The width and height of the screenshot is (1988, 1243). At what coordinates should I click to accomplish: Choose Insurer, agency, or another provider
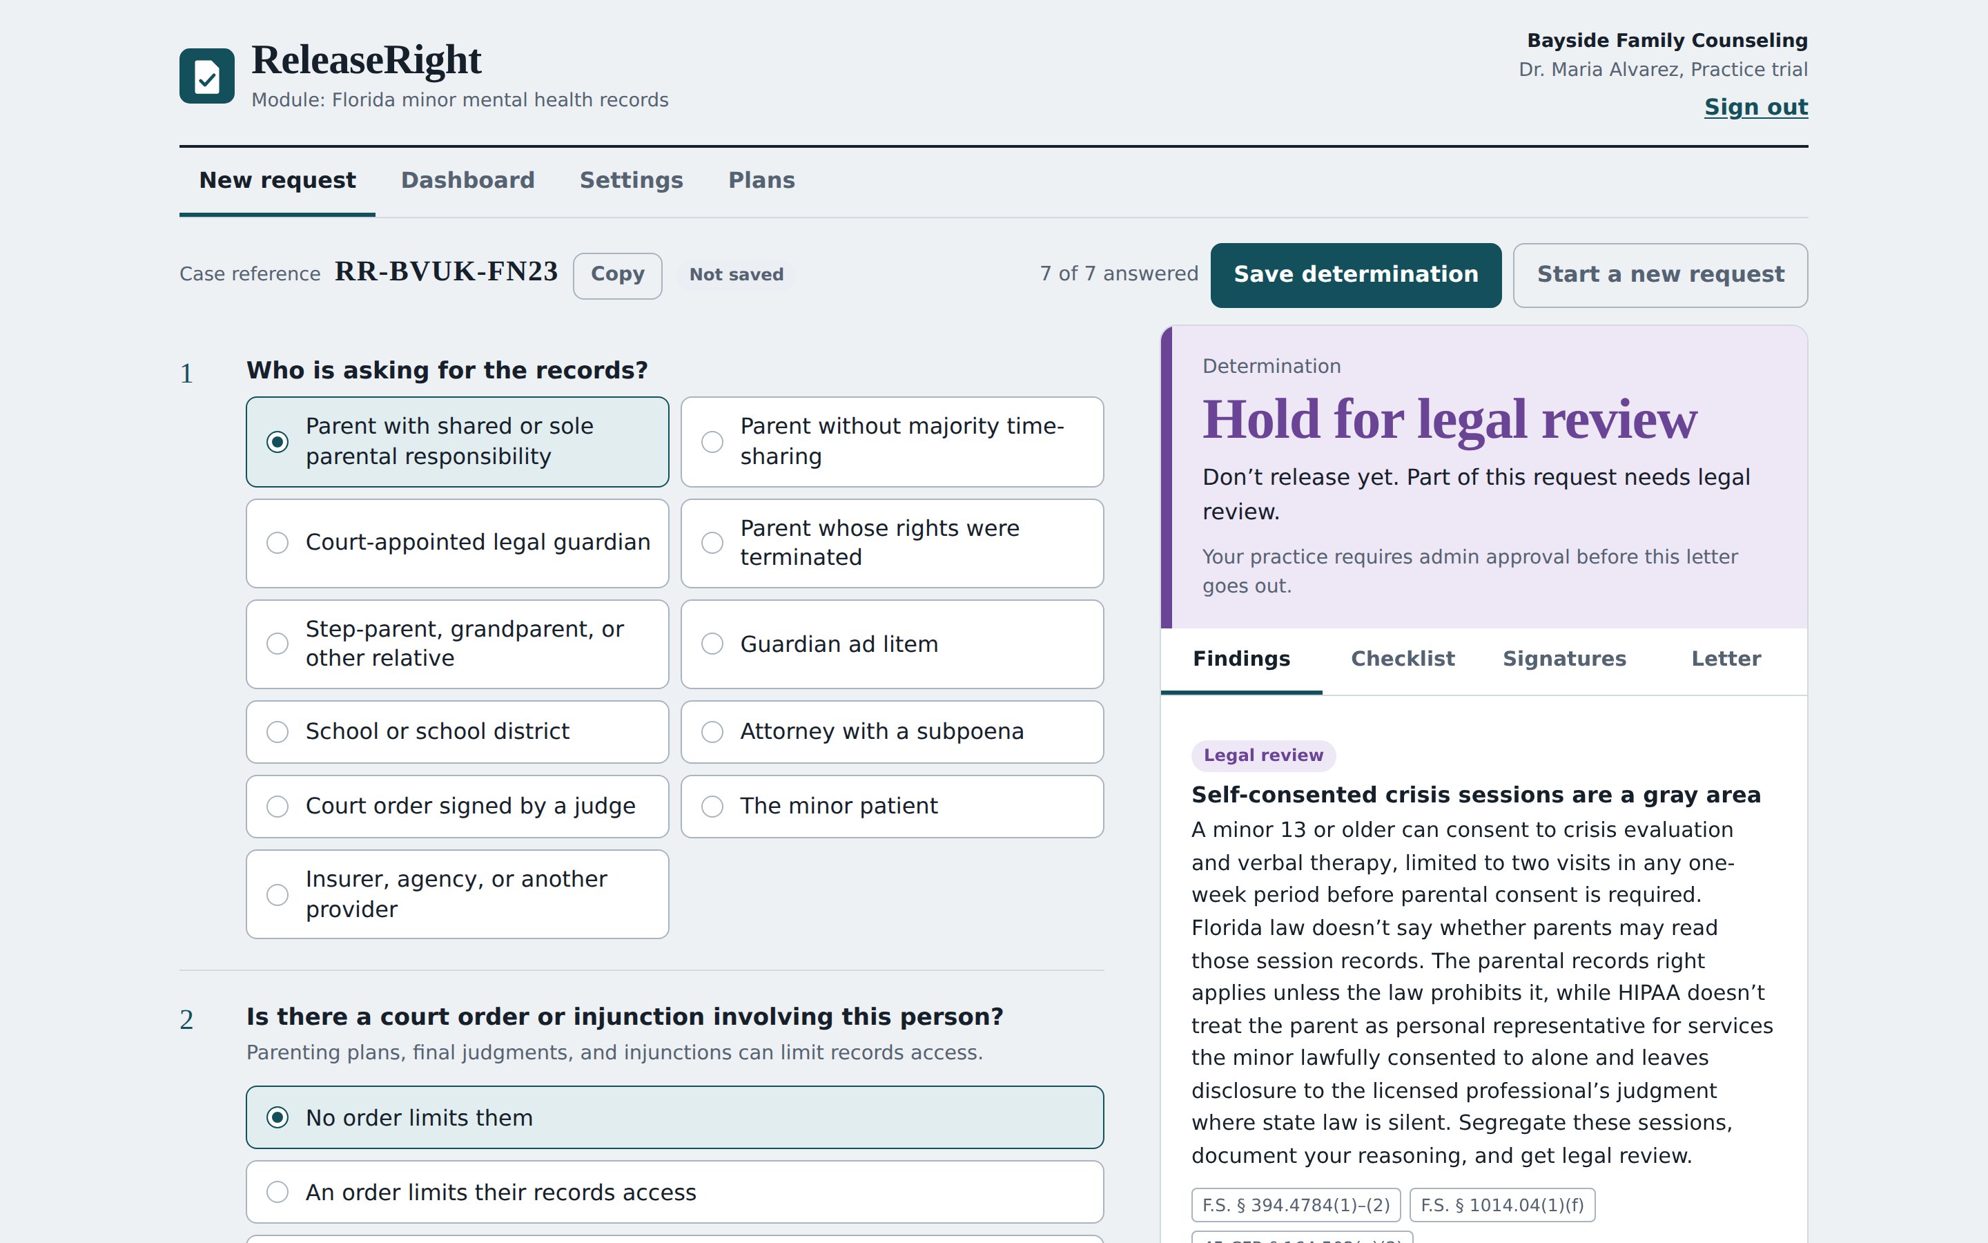click(458, 894)
